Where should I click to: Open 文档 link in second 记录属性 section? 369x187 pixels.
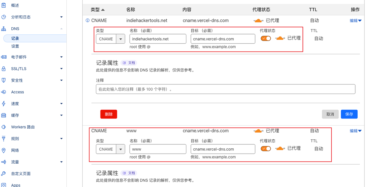pos(129,173)
